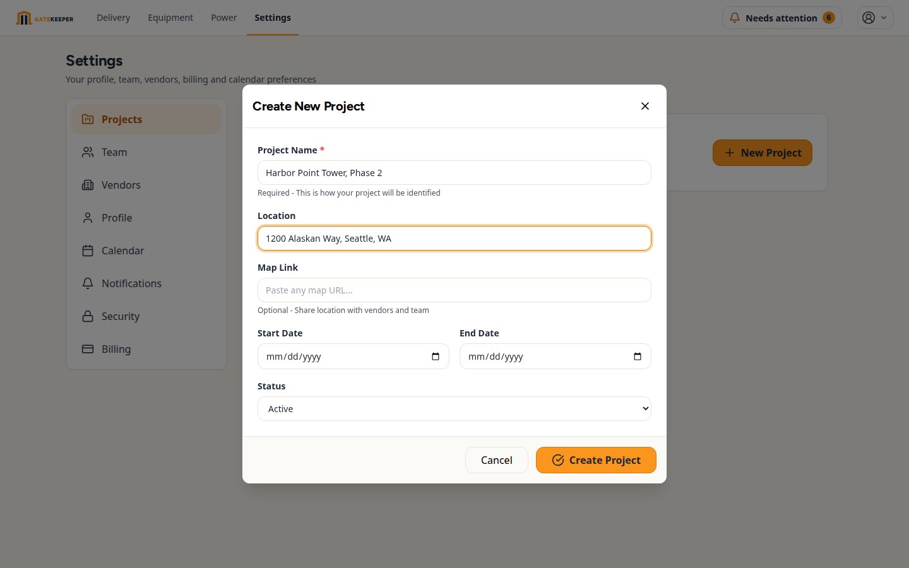909x568 pixels.
Task: Click the New Project button
Action: pyautogui.click(x=763, y=153)
